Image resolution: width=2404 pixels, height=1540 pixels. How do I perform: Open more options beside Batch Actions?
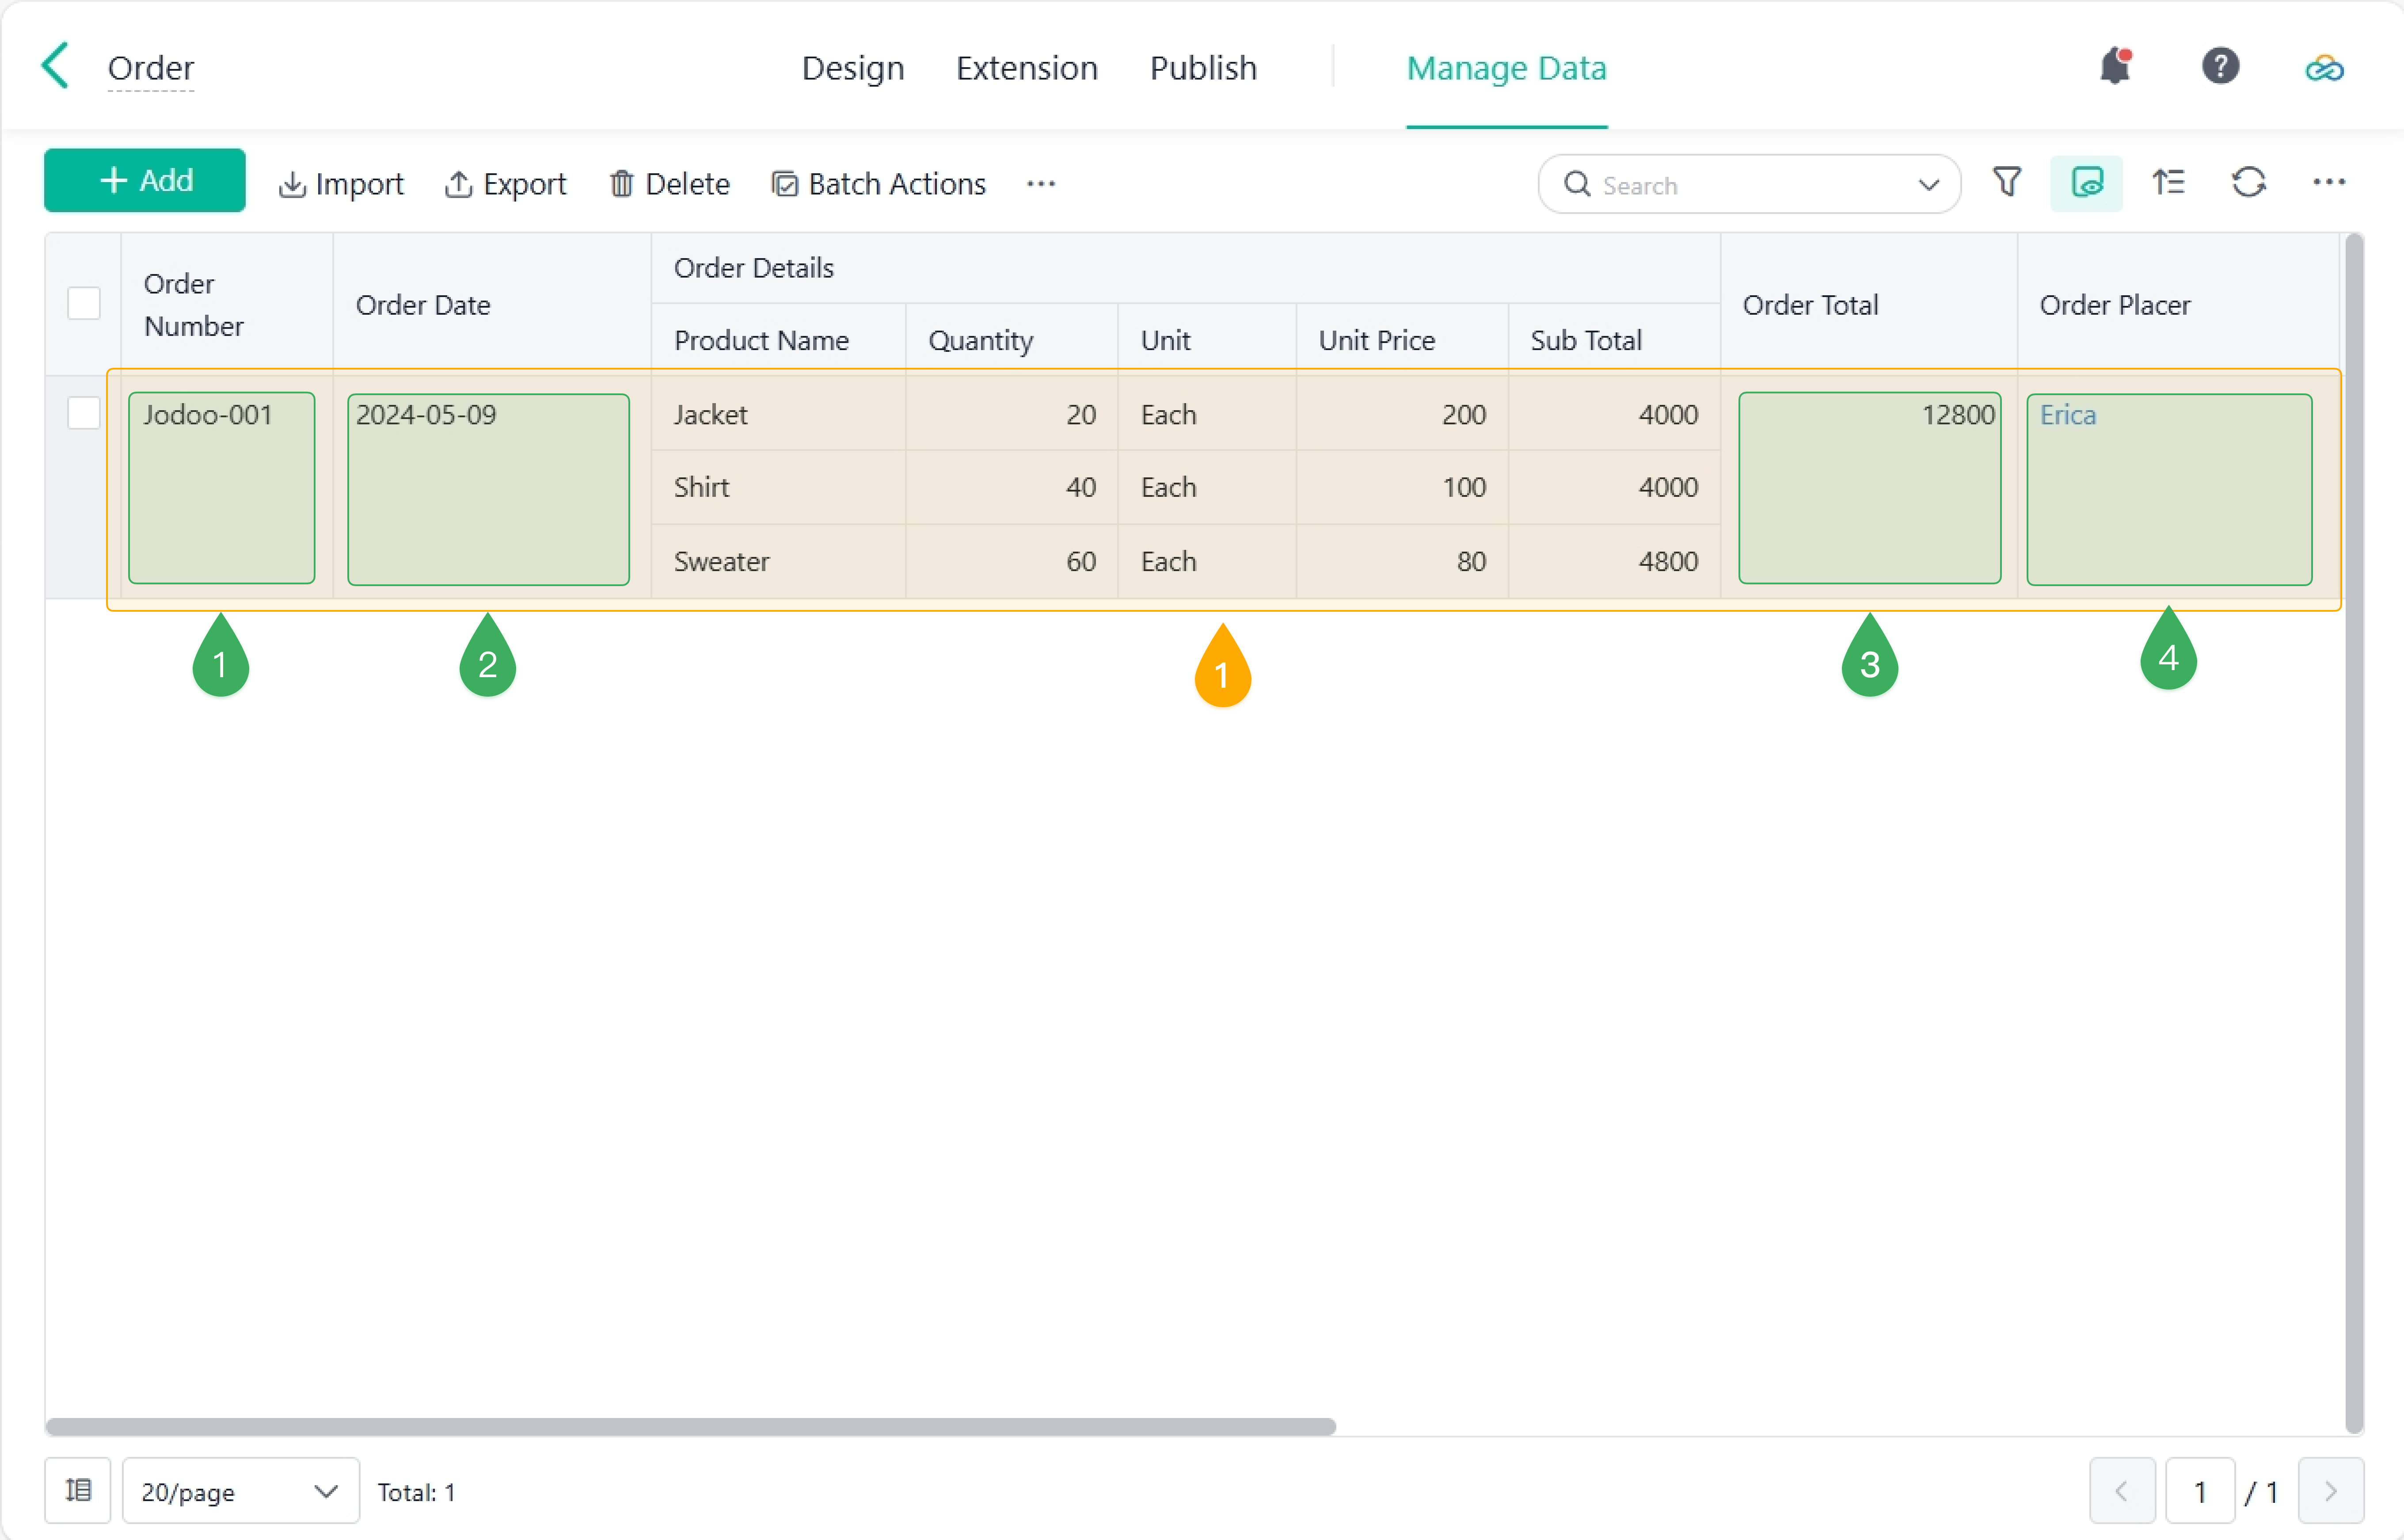[1041, 184]
